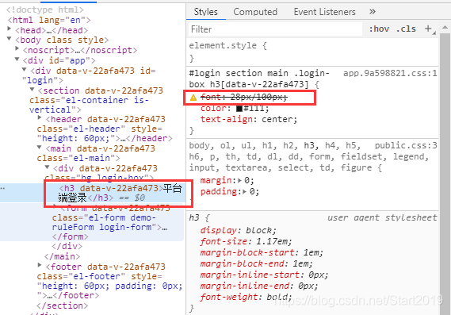
Task: Expand the padding shorthand property arrow
Action: click(243, 191)
